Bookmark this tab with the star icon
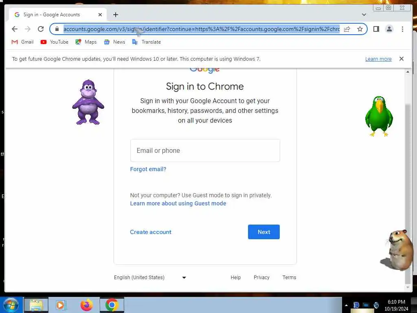The height and width of the screenshot is (313, 417). tap(360, 29)
